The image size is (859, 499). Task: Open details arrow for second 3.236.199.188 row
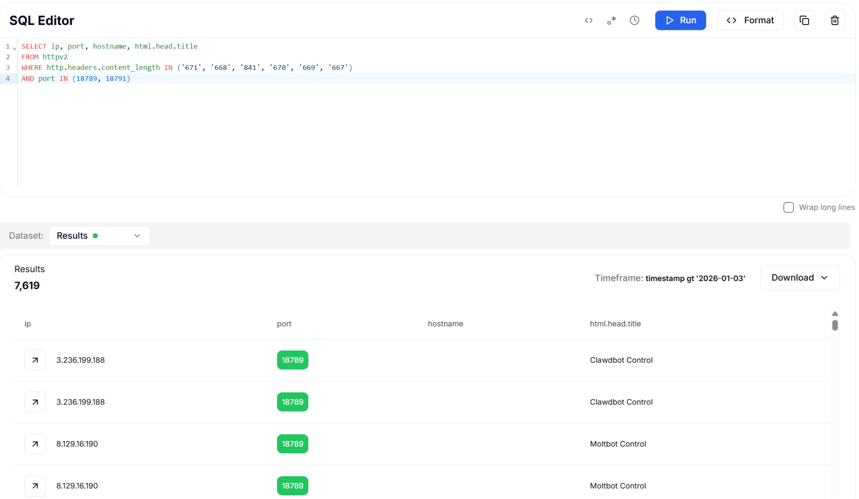click(x=35, y=402)
